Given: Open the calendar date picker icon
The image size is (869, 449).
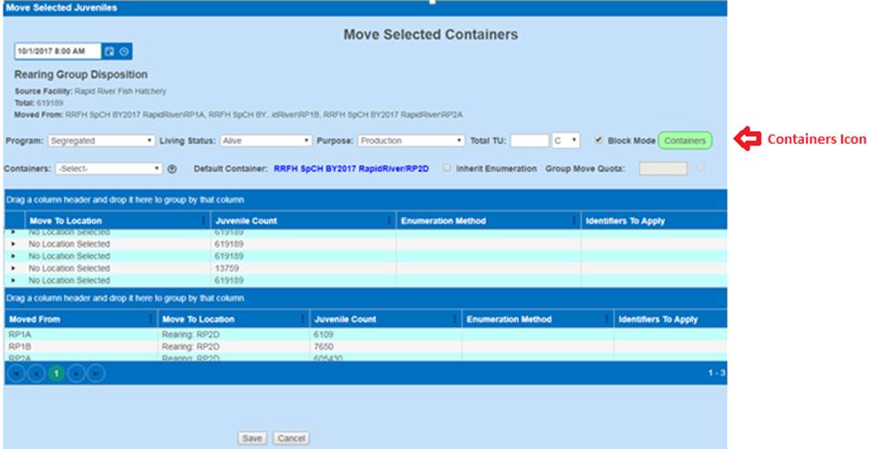Looking at the screenshot, I should (x=109, y=51).
